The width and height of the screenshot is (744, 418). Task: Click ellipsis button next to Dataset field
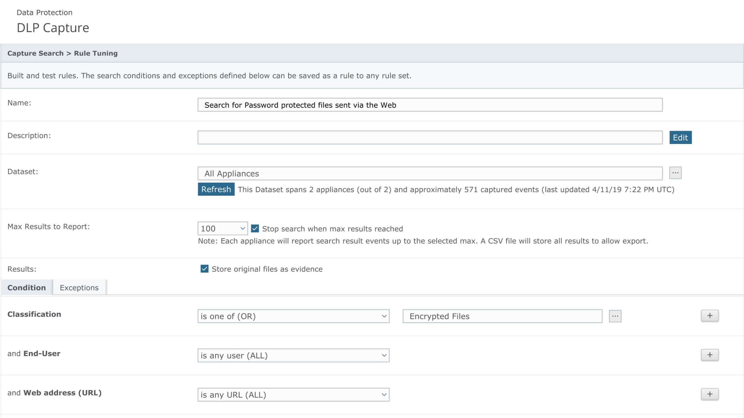[x=675, y=173]
